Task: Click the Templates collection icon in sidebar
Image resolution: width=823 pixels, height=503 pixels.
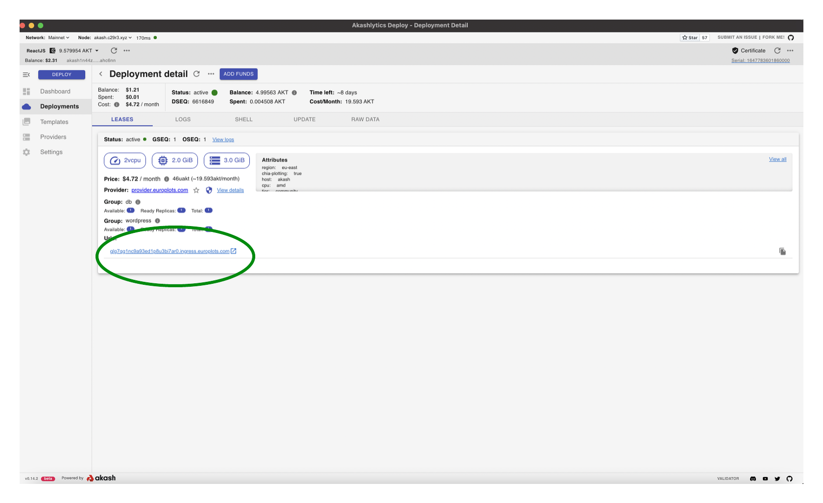Action: coord(26,122)
